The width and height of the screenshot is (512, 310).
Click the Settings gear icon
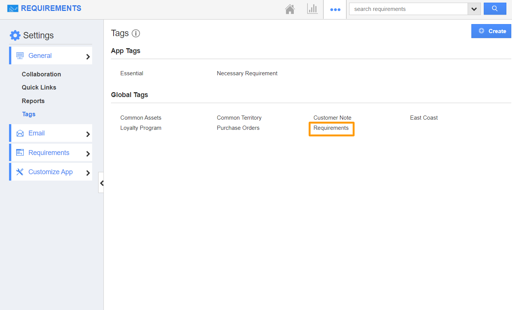[x=15, y=35]
